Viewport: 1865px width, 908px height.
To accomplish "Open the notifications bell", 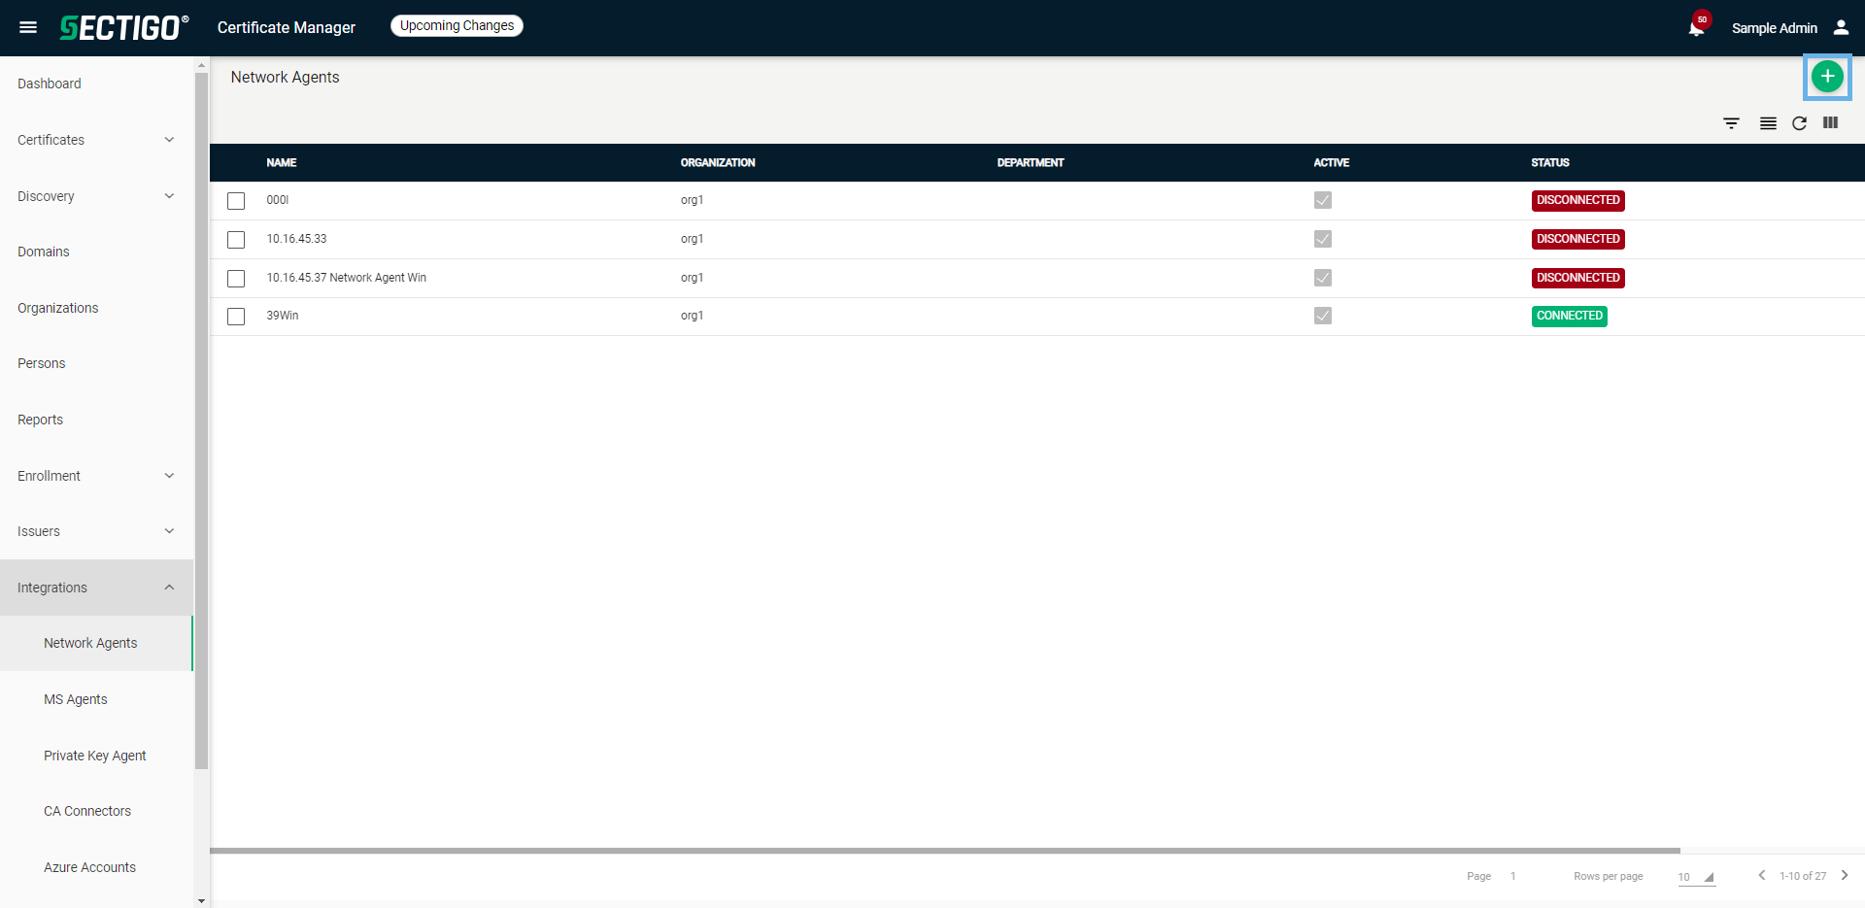I will point(1697,28).
